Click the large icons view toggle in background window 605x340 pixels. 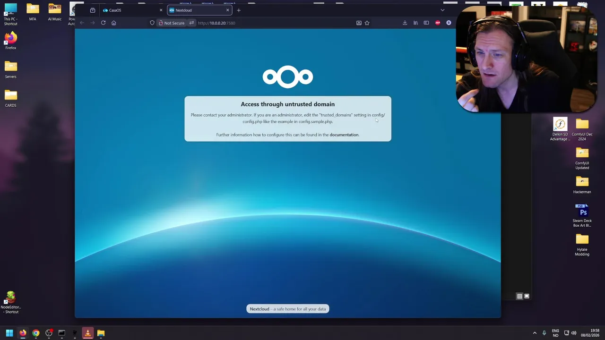click(x=527, y=296)
